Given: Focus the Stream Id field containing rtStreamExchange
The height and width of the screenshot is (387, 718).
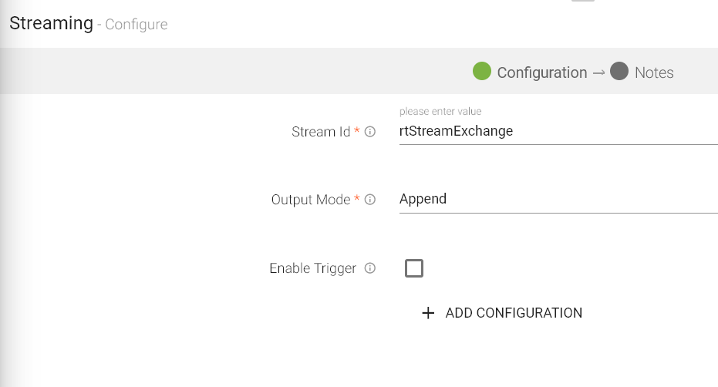Looking at the screenshot, I should (558, 131).
